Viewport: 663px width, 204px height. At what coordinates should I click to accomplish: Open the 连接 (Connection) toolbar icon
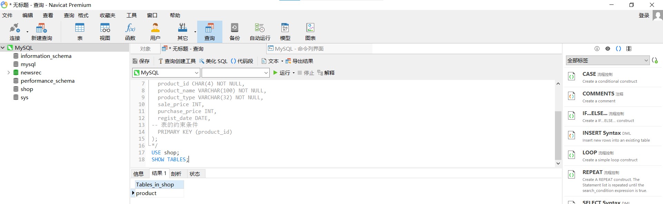pos(15,32)
